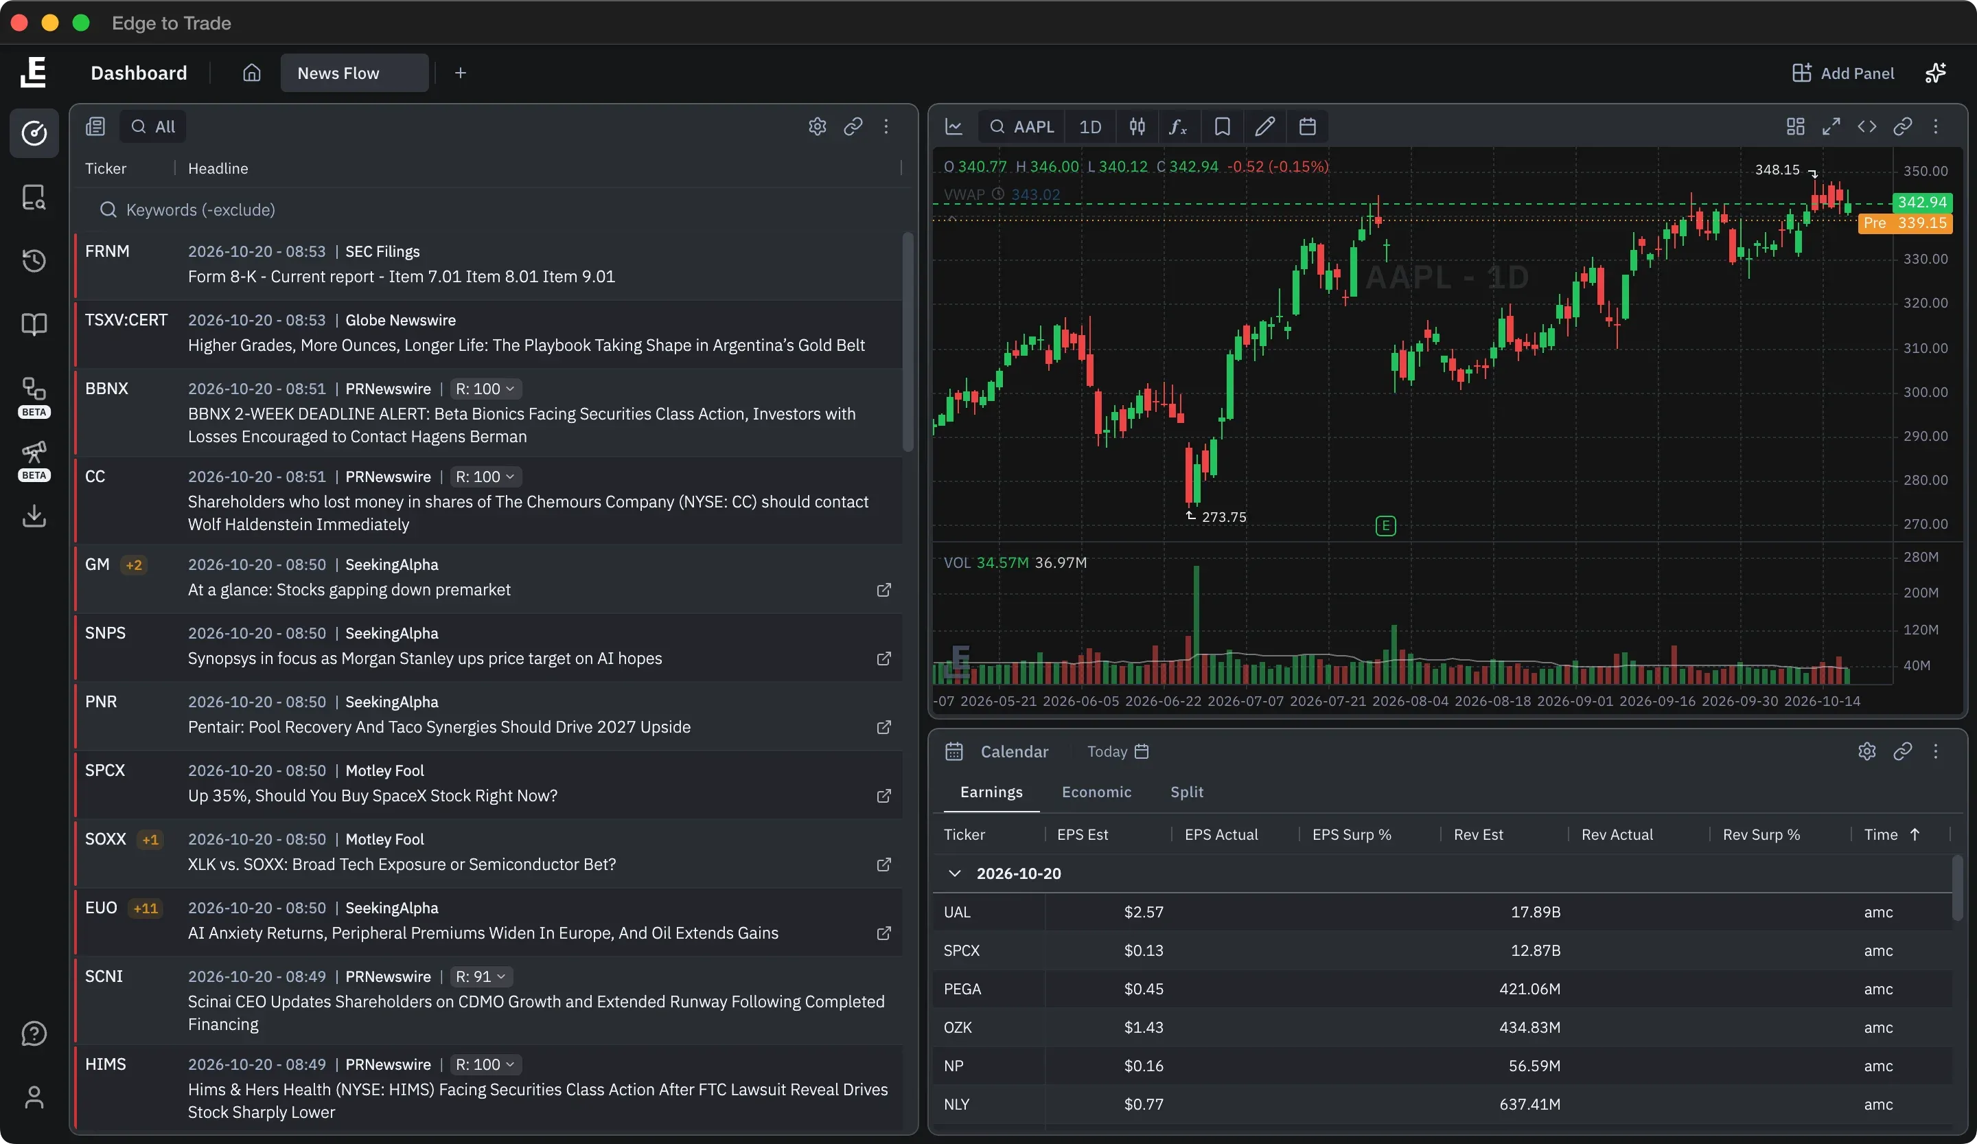Open the help chat icon in sidebar
1977x1144 pixels.
point(34,1033)
